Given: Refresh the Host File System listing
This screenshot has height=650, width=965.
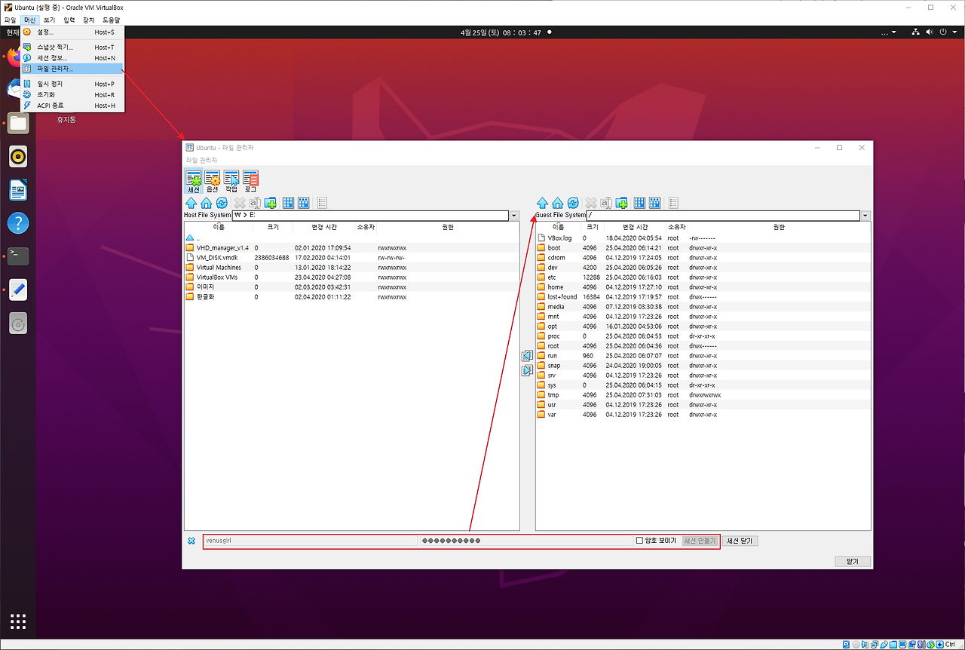Looking at the screenshot, I should [222, 203].
